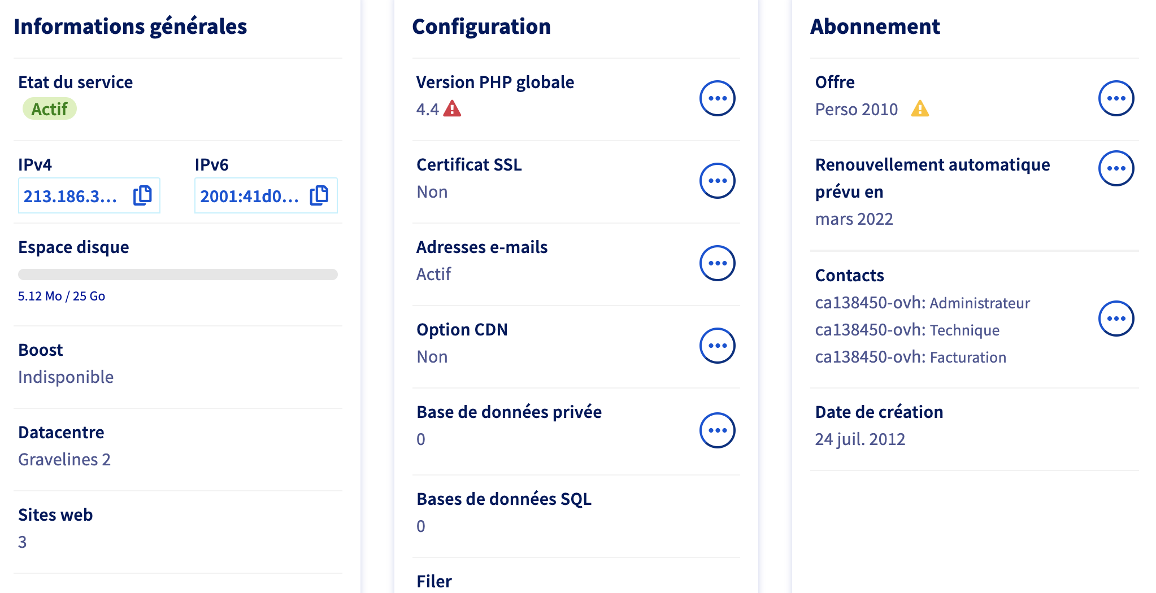This screenshot has height=593, width=1156.
Task: Open Base de données privée menu
Action: coord(717,430)
